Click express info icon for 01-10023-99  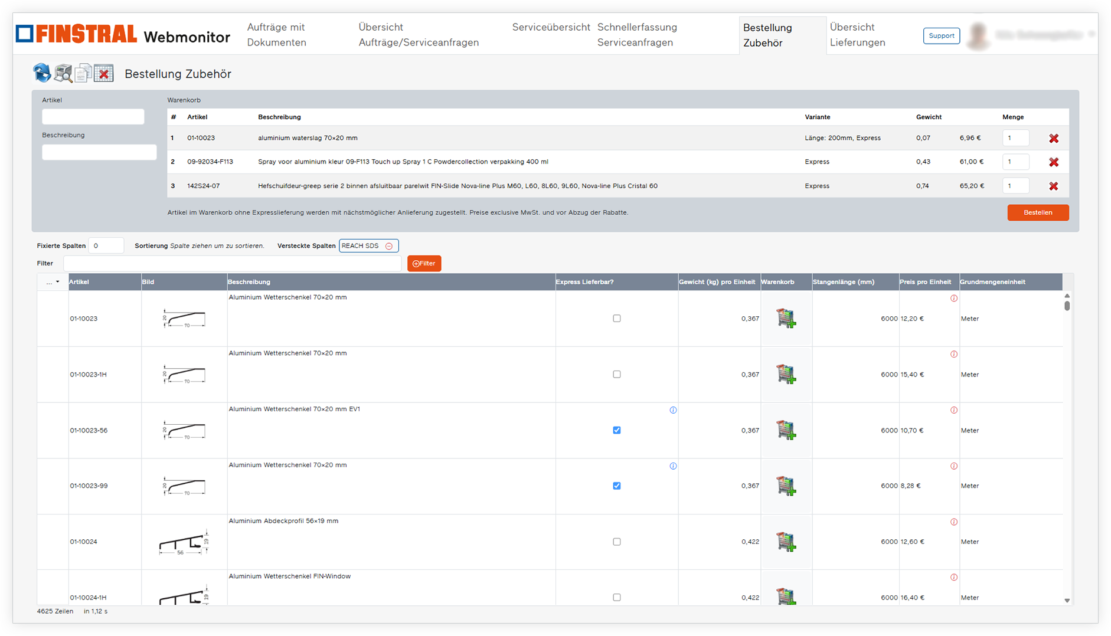673,466
